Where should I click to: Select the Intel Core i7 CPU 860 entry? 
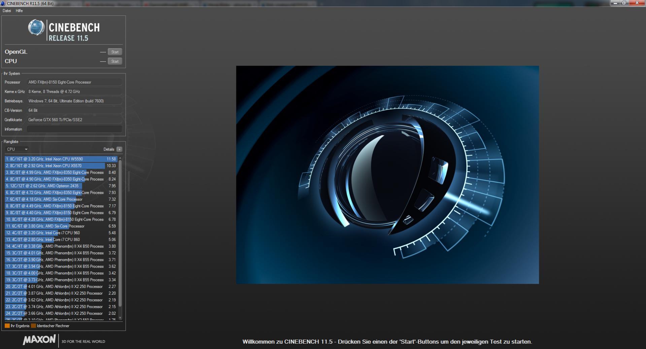click(61, 239)
